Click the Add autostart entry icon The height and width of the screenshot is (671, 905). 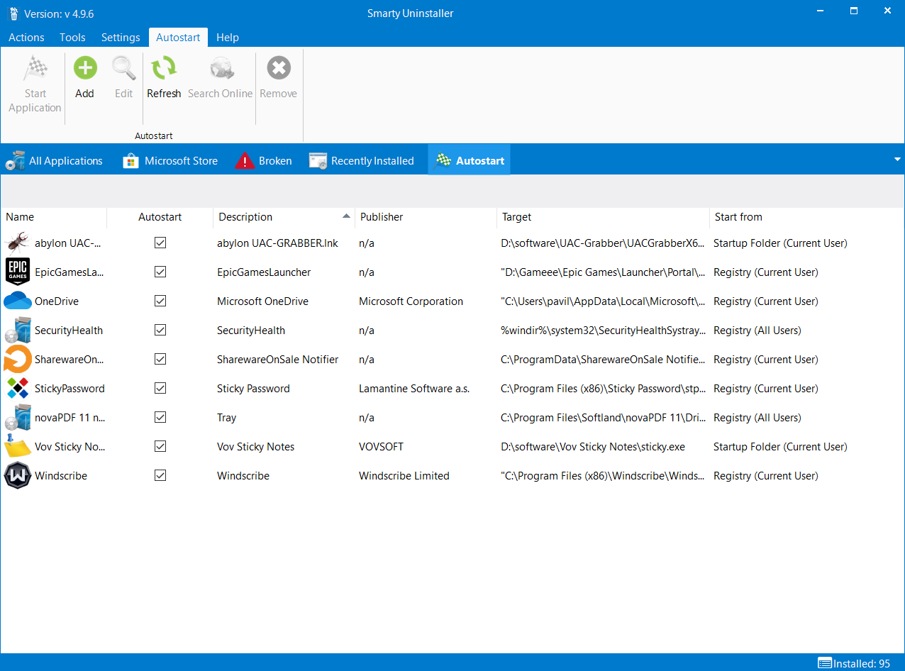click(x=85, y=68)
